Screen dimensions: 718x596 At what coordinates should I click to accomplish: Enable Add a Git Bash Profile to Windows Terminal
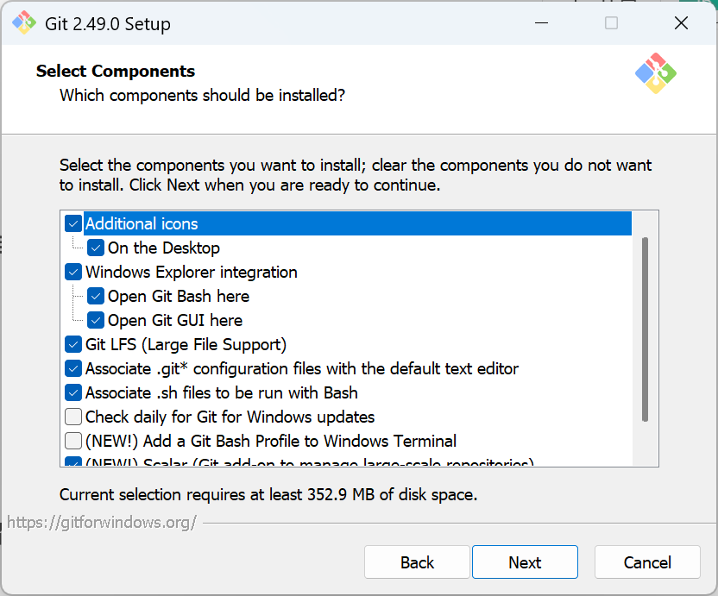[73, 441]
